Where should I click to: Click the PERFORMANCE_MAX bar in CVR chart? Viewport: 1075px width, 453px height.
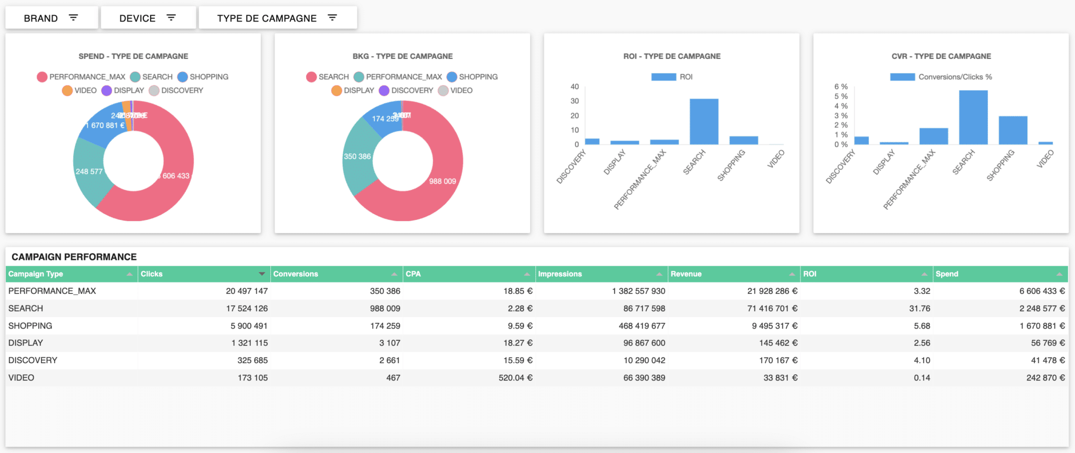933,136
